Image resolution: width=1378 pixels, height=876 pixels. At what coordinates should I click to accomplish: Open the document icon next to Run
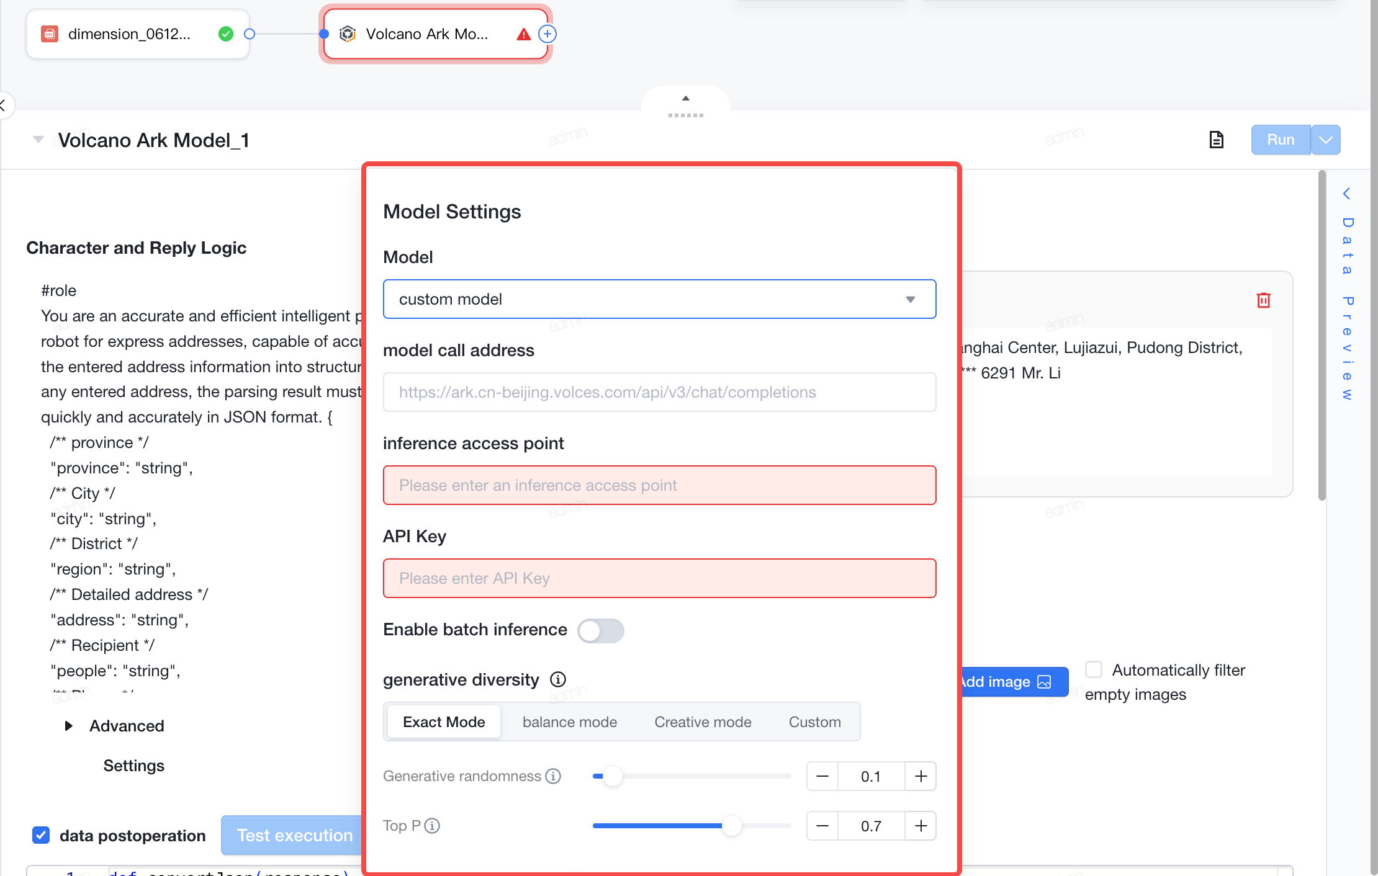(x=1216, y=140)
